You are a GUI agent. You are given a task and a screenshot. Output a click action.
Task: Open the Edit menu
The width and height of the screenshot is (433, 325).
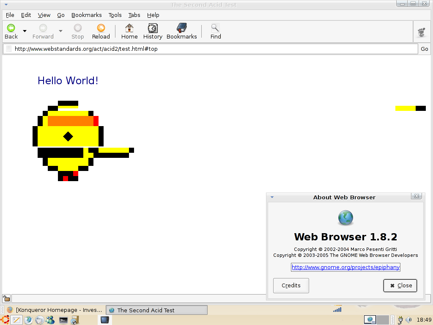tap(26, 15)
